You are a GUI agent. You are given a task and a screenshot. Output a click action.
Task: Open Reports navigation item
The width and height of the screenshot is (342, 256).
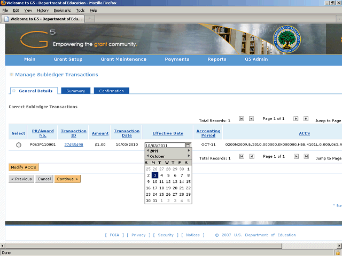[x=217, y=59]
